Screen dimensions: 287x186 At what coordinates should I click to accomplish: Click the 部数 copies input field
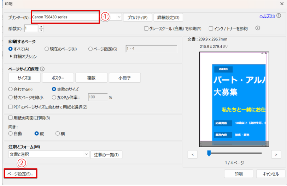31,29
